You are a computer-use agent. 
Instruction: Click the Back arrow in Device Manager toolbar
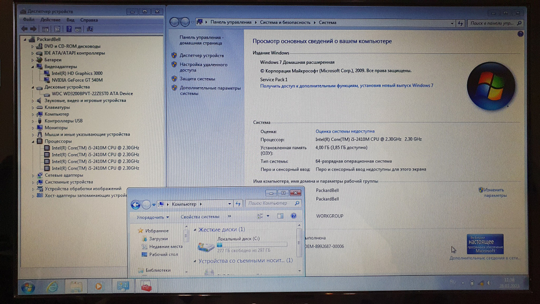[x=24, y=29]
